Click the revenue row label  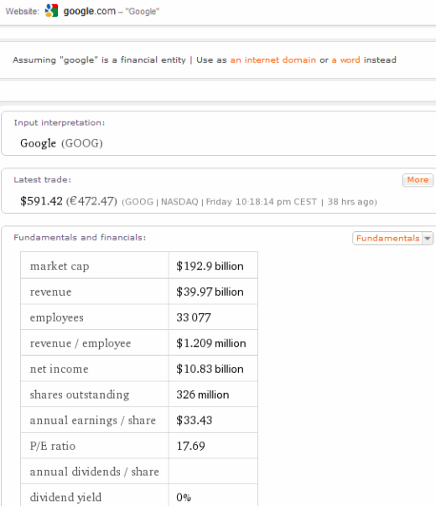[x=50, y=292]
